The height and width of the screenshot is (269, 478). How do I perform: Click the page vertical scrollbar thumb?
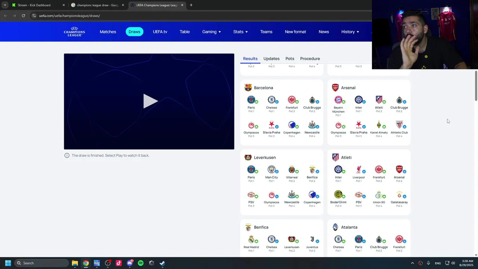tap(476, 86)
